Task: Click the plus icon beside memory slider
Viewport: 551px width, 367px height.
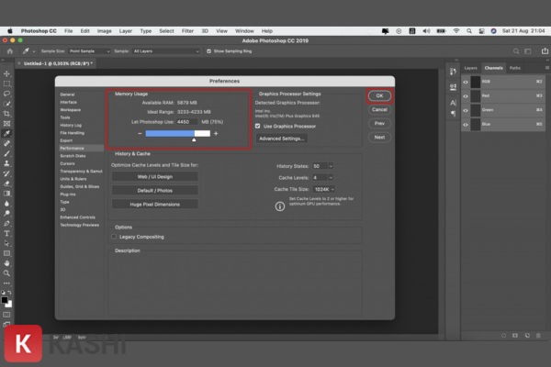Action: [216, 134]
